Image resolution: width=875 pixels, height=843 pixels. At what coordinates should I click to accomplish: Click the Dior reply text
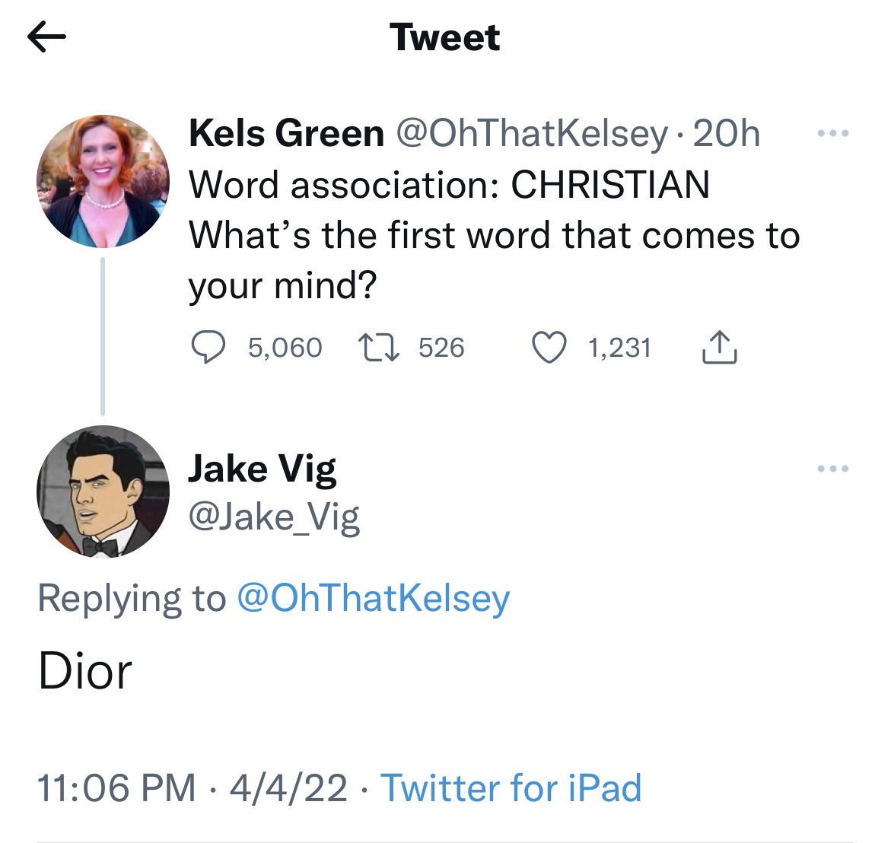click(x=85, y=670)
